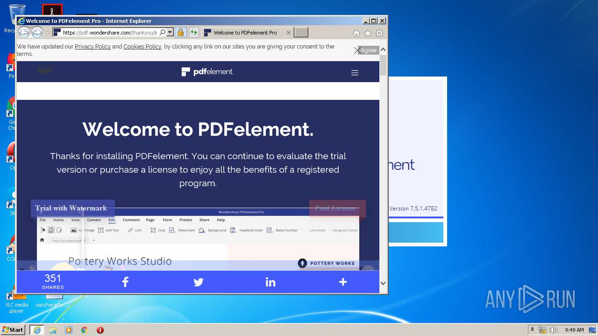
Task: Click the search magnifier in address bar
Action: point(162,32)
